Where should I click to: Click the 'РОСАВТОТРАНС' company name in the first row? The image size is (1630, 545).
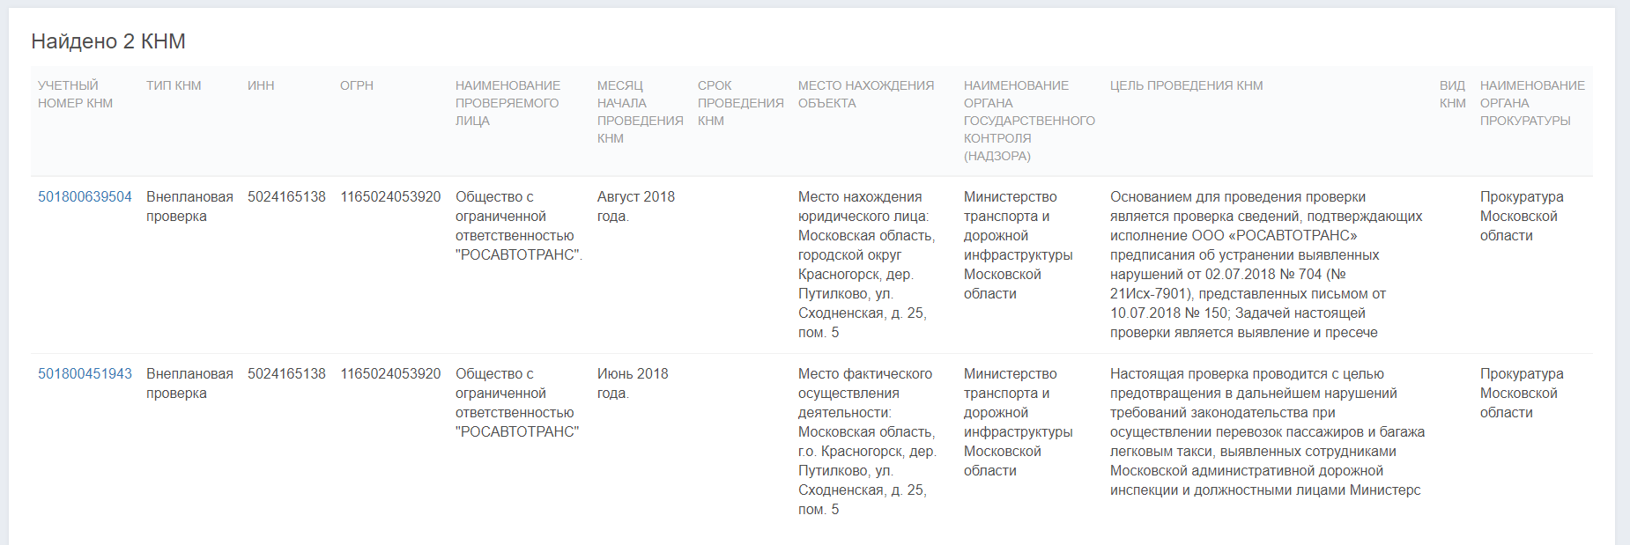[519, 226]
